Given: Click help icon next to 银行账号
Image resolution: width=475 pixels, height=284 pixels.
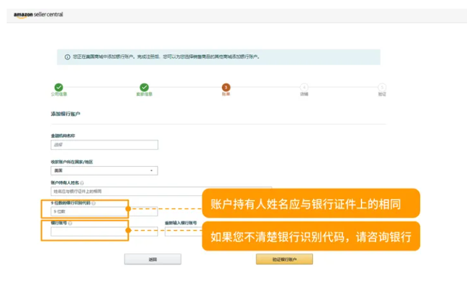Looking at the screenshot, I should tap(70, 223).
